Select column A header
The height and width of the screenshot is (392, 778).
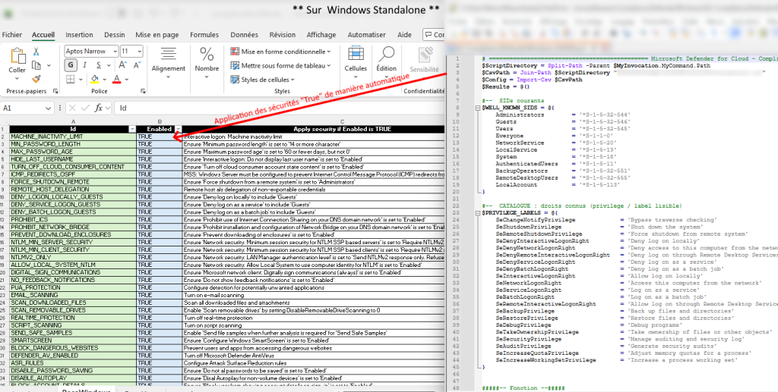73,122
